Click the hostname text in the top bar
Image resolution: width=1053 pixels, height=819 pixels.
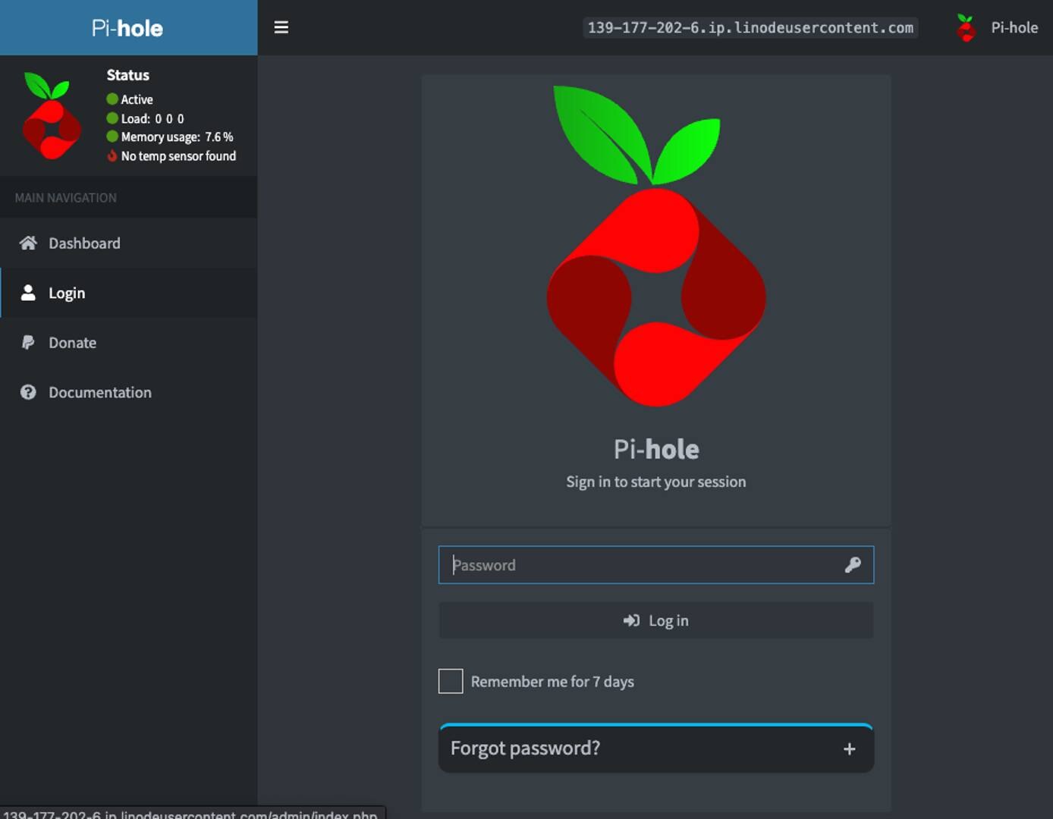[x=750, y=28]
